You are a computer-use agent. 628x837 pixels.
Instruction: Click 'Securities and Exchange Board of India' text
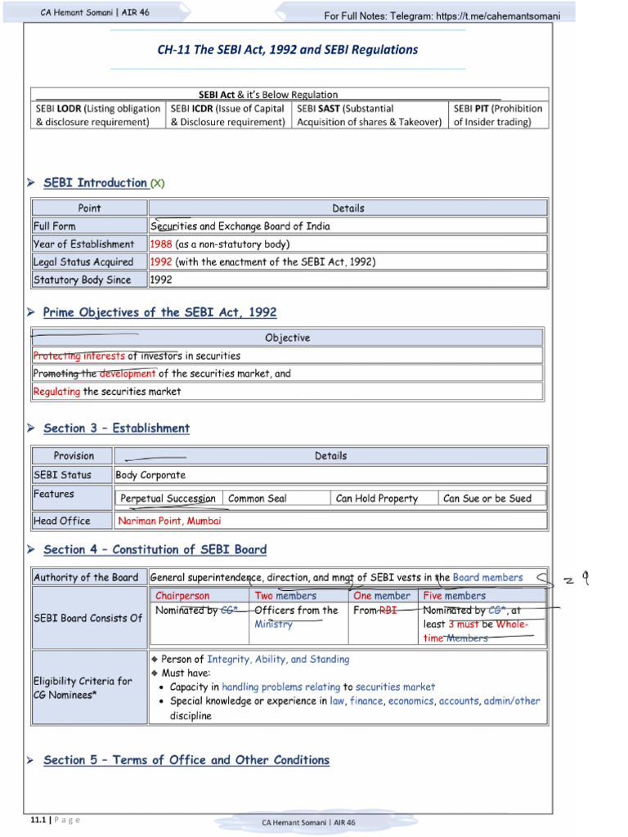click(x=240, y=226)
